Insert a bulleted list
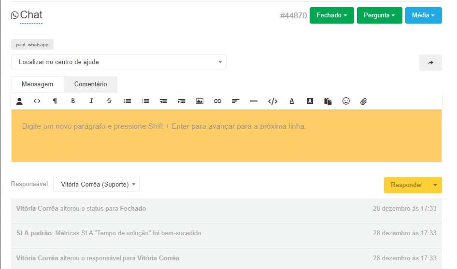This screenshot has width=457, height=269. point(127,101)
